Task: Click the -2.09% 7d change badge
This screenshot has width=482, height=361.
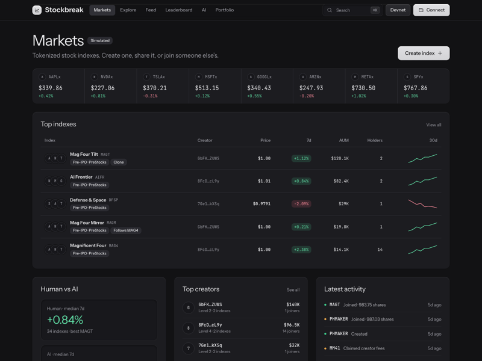Action: (x=301, y=204)
